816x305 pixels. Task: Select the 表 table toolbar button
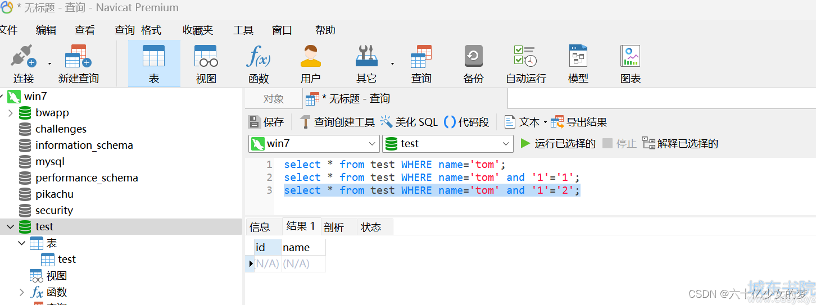click(x=154, y=63)
